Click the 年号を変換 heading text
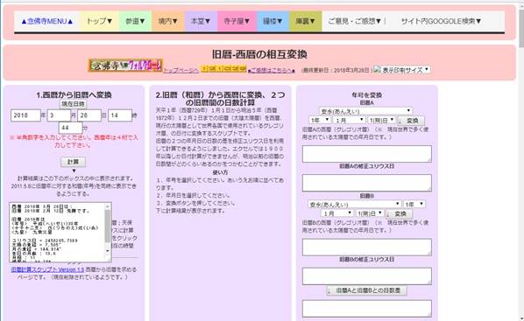This screenshot has width=524, height=321. pyautogui.click(x=366, y=94)
